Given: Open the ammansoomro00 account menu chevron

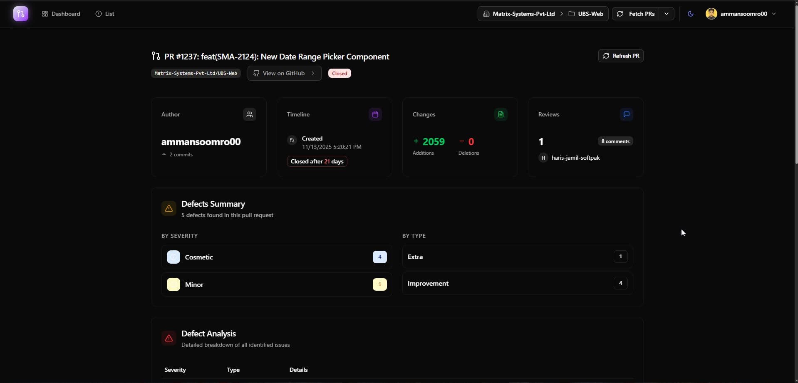Looking at the screenshot, I should (774, 14).
